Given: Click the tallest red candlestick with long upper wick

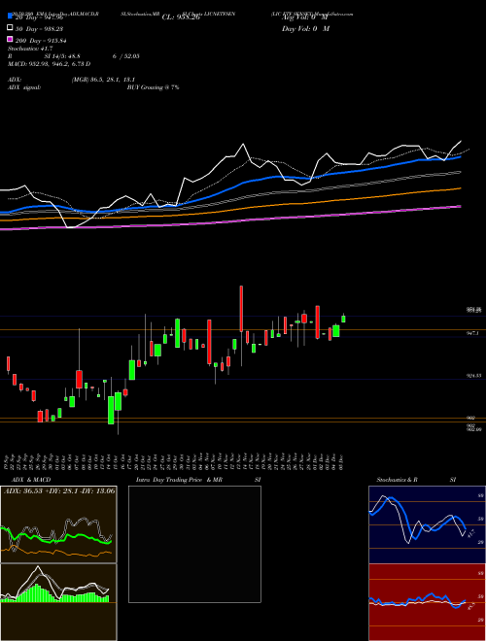Looking at the screenshot, I should (241, 309).
